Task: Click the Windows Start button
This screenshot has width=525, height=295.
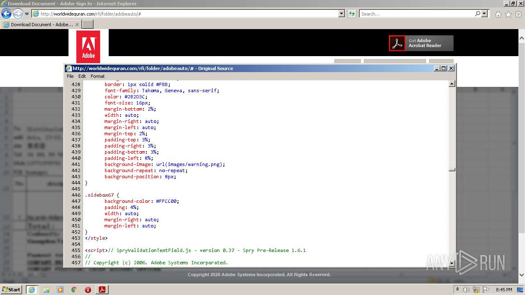Action: (11, 289)
